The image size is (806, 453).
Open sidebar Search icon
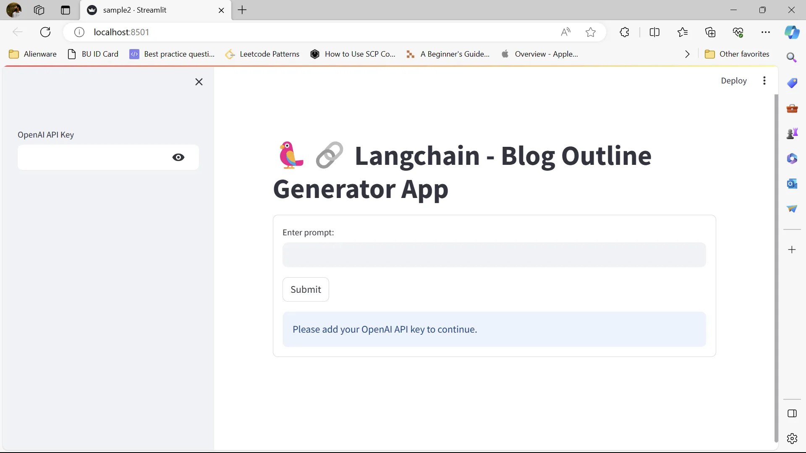[x=792, y=57]
